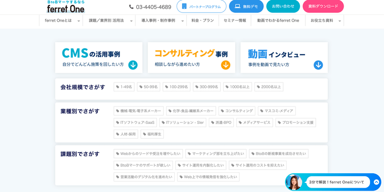The image size is (384, 192).
Task: Select the 人材-採用 industry tag
Action: [126, 134]
